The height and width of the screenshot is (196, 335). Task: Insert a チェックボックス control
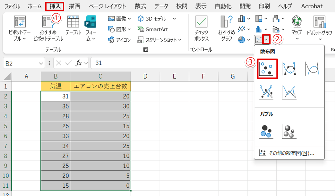(201, 28)
